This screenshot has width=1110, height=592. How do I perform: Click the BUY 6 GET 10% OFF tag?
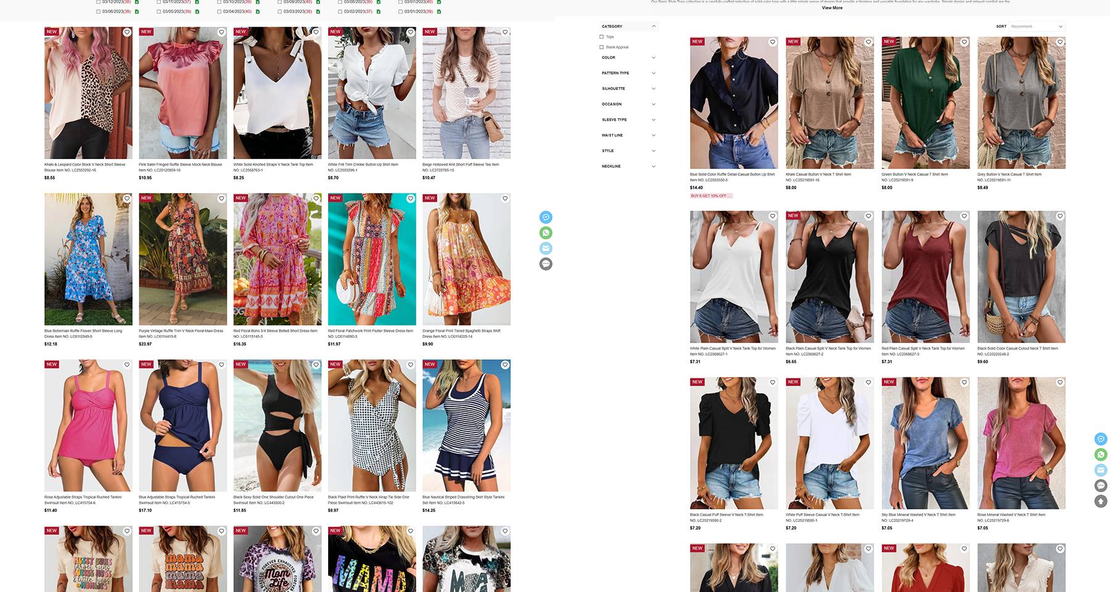point(711,196)
